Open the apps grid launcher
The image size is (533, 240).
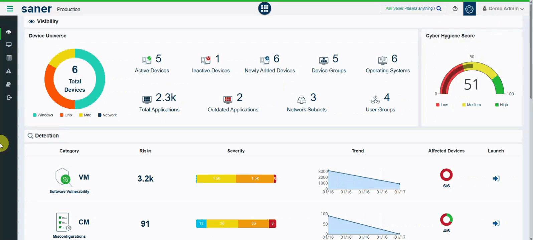(264, 8)
